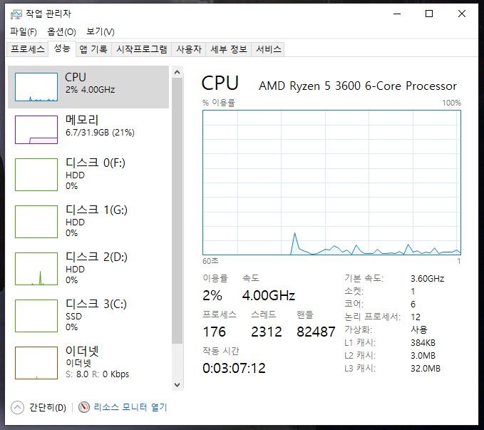The image size is (484, 430).
Task: Collapse the view with the 간단히(D) chevron icon
Action: [x=17, y=407]
